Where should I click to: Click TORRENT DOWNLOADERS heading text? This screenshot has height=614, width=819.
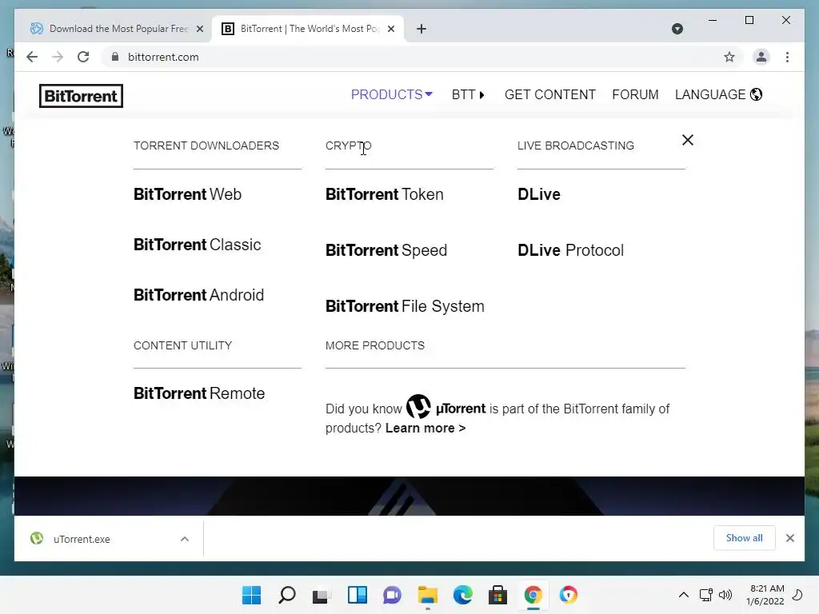[x=206, y=146]
